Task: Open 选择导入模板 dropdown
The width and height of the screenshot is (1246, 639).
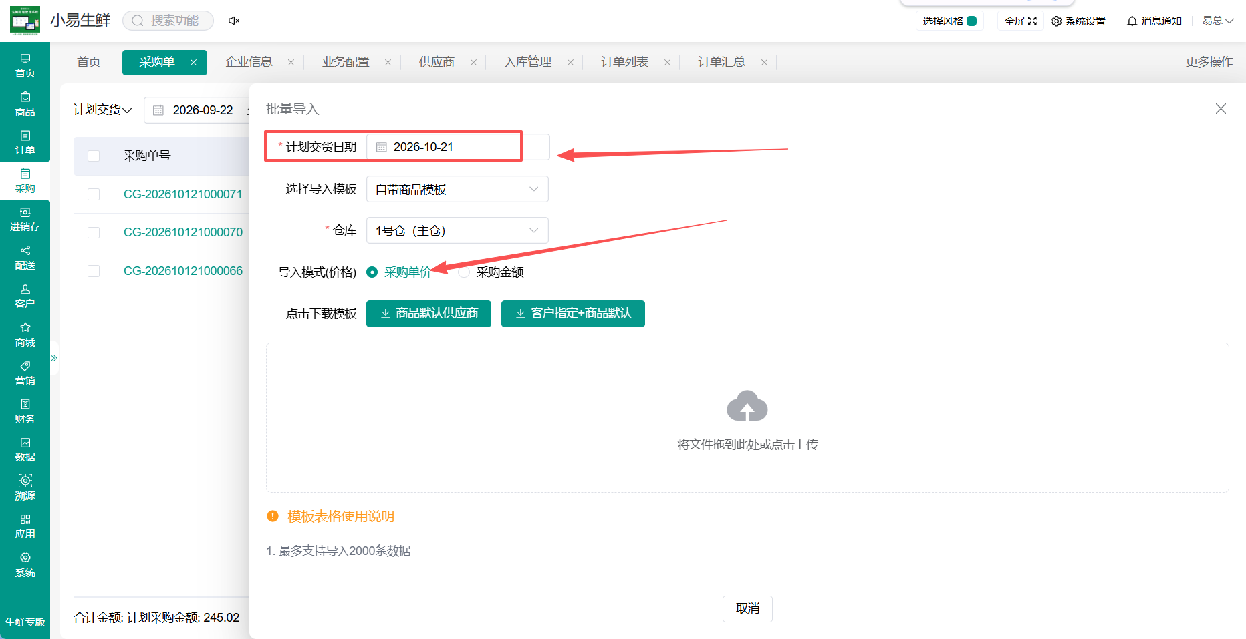Action: (x=457, y=189)
